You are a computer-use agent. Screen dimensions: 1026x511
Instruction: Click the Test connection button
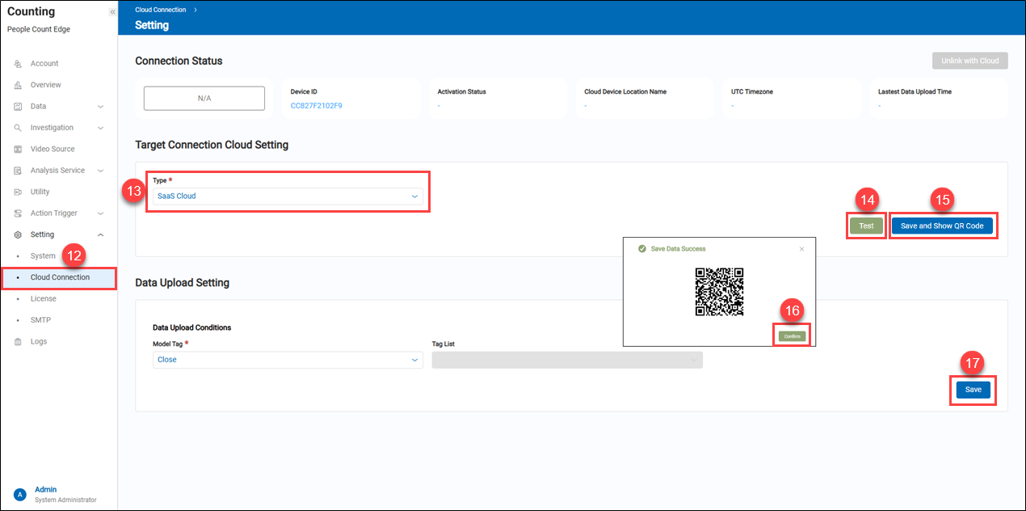(x=866, y=226)
